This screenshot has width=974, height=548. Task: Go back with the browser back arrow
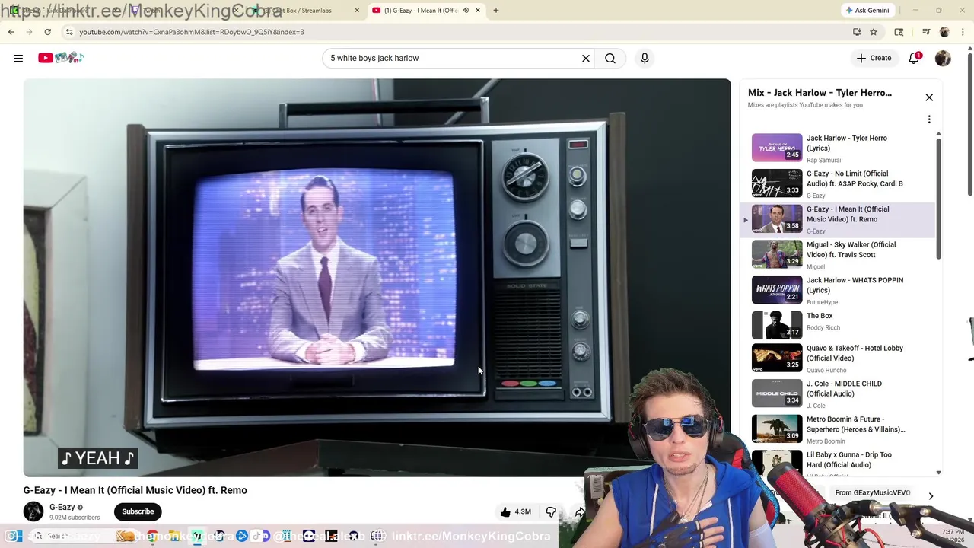click(11, 32)
